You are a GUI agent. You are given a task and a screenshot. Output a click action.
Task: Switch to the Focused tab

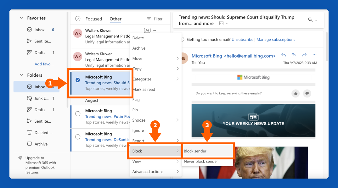94,19
